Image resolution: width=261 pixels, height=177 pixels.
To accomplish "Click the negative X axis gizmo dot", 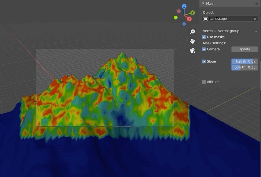I will tap(179, 11).
